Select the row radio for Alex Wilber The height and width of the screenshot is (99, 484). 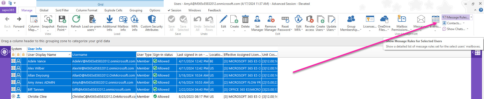[13, 68]
